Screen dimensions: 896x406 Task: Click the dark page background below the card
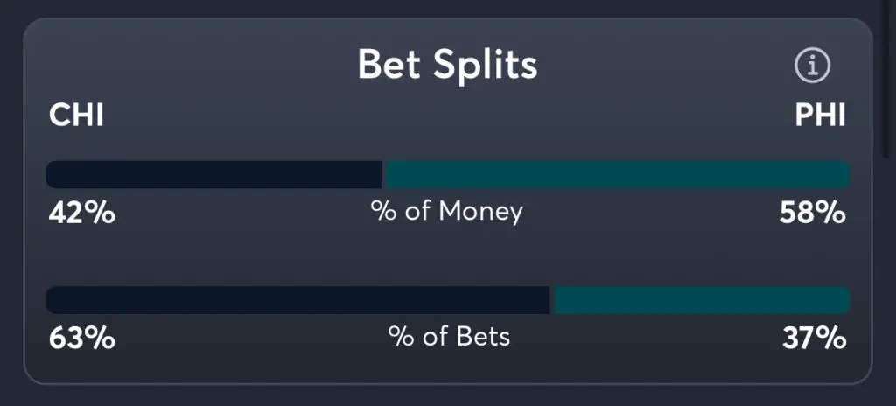pyautogui.click(x=448, y=396)
